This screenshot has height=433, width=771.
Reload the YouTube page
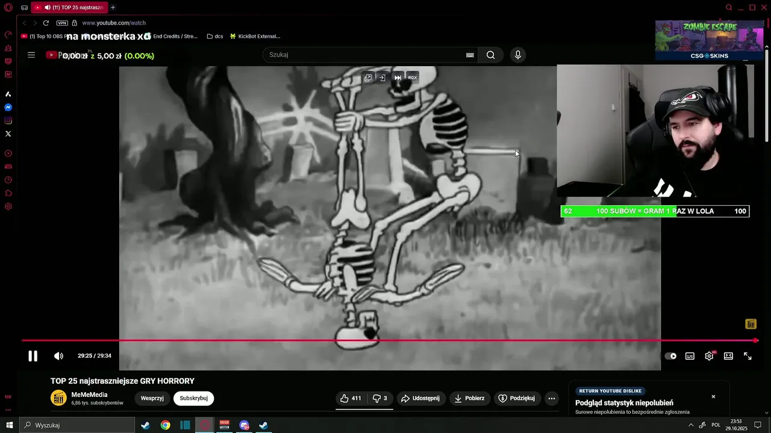tap(46, 23)
